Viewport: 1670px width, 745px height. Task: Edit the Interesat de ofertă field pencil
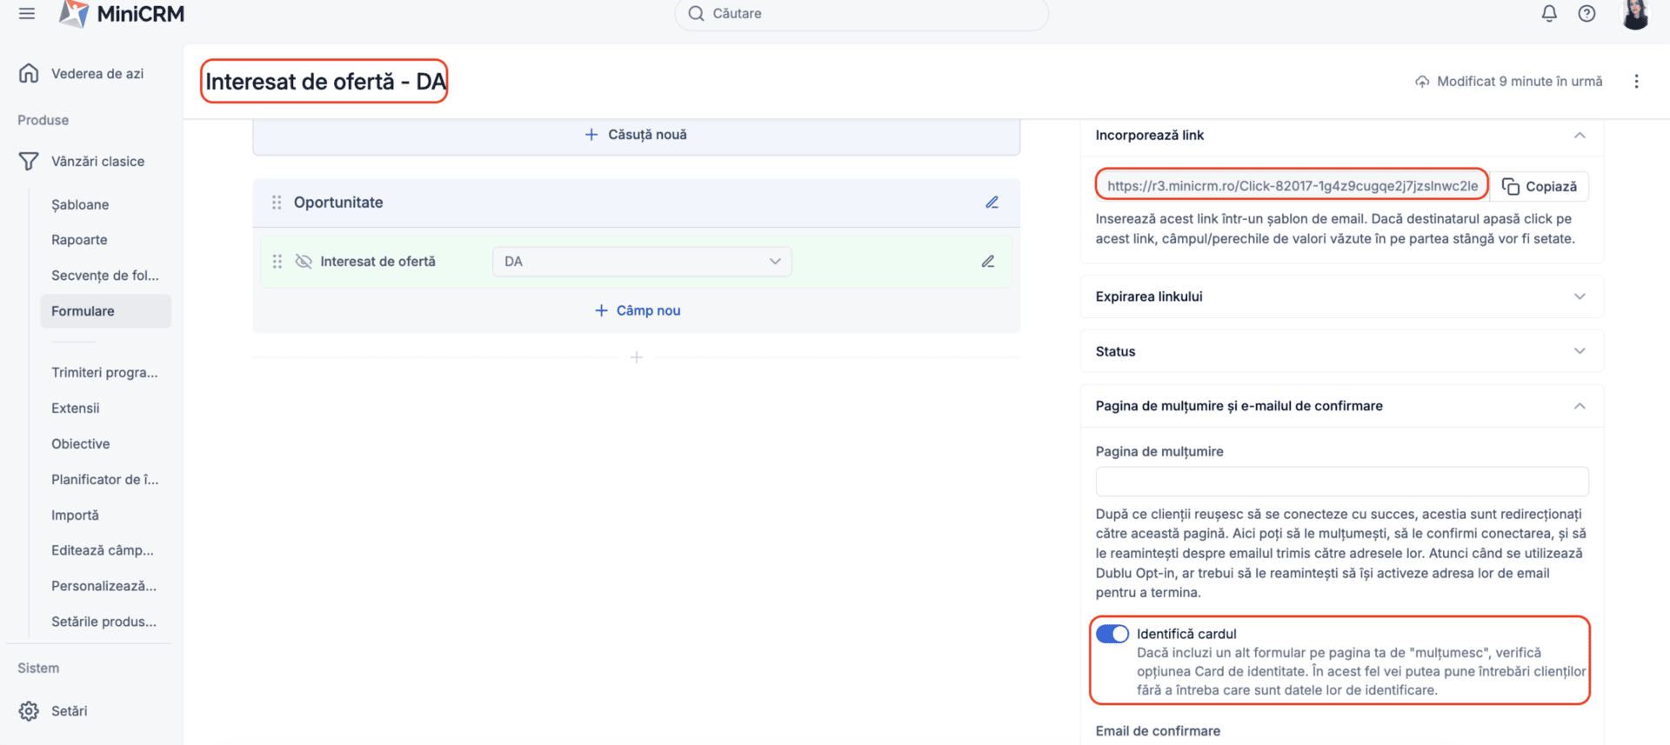[x=988, y=262]
